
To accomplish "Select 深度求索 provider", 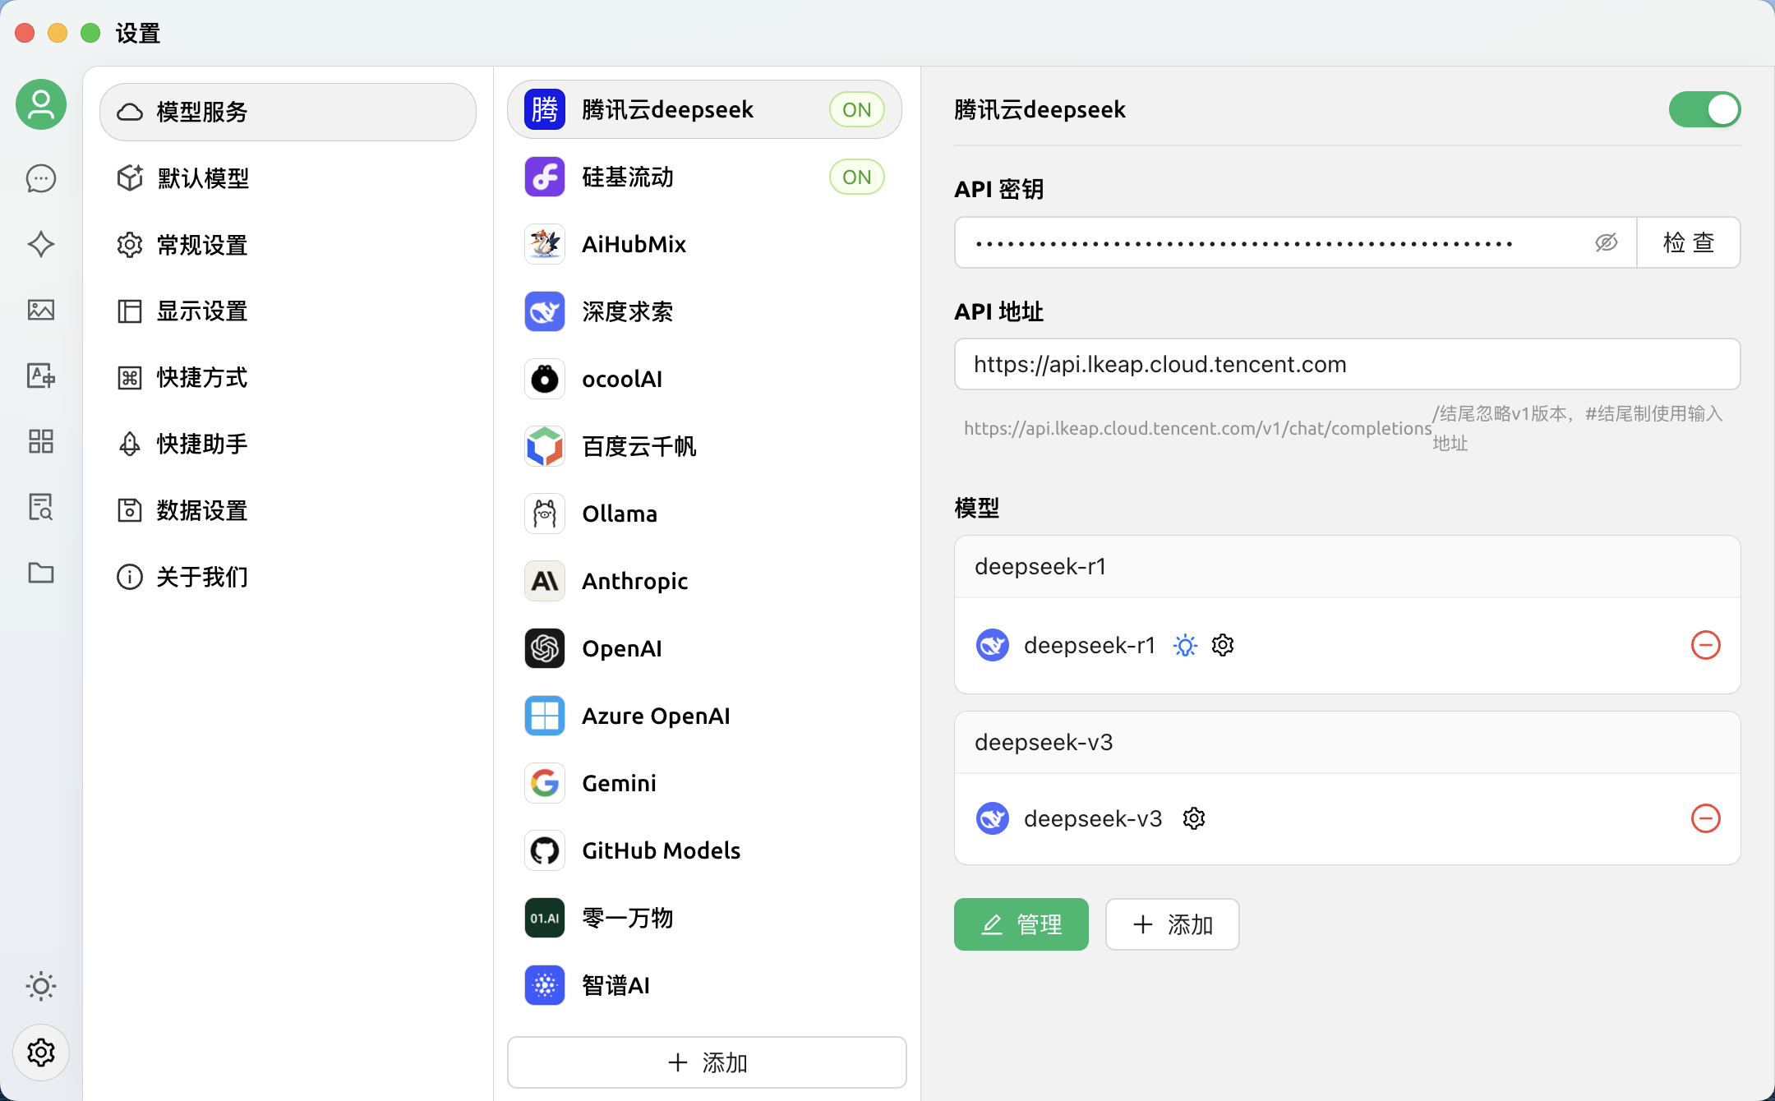I will 704,311.
